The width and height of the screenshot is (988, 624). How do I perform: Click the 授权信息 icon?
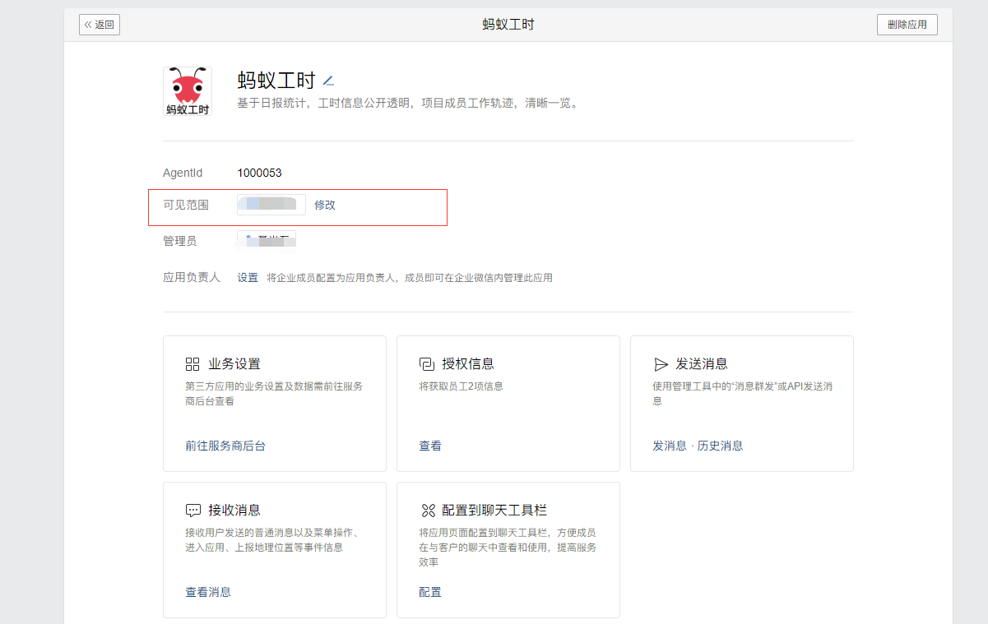point(426,364)
